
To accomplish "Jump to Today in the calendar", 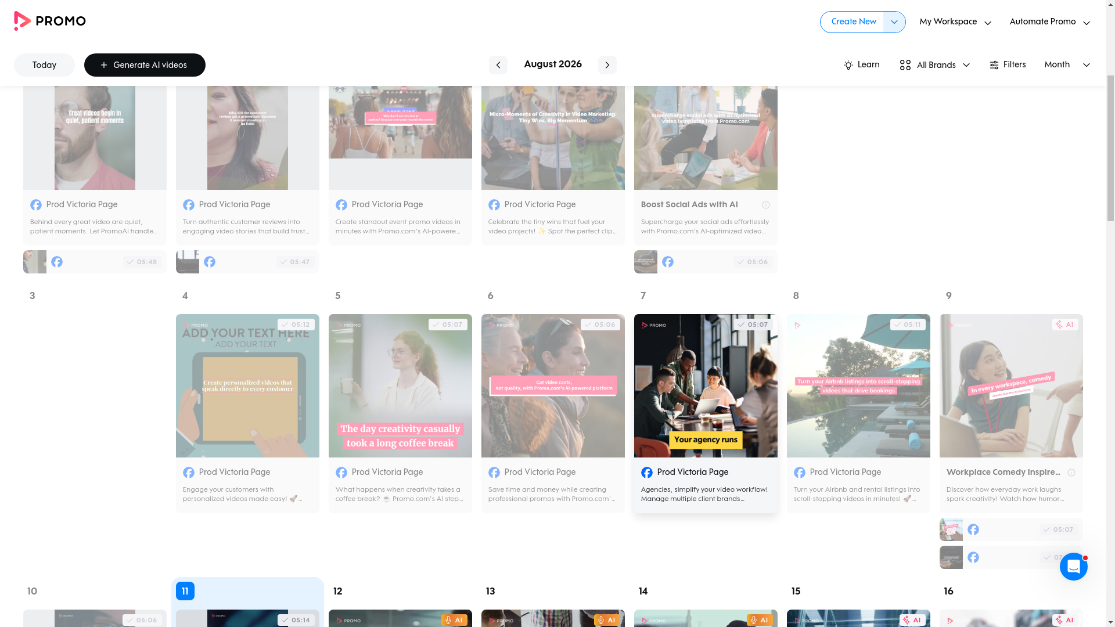I will (44, 65).
